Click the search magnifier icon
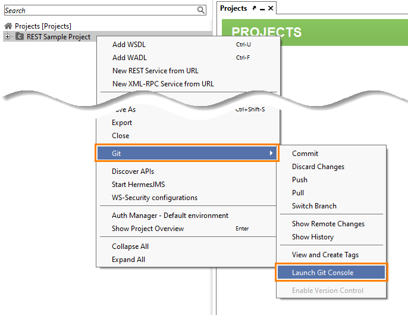Viewport: 408px width, 315px height. coord(201,10)
